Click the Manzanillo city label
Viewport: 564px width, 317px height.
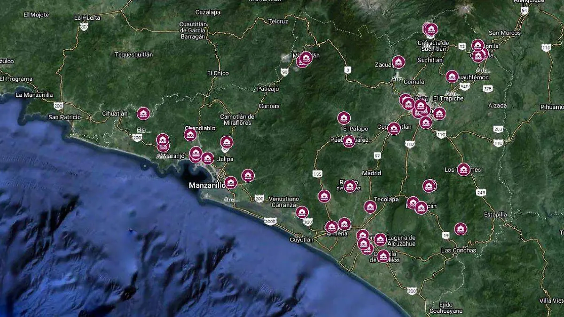[207, 185]
